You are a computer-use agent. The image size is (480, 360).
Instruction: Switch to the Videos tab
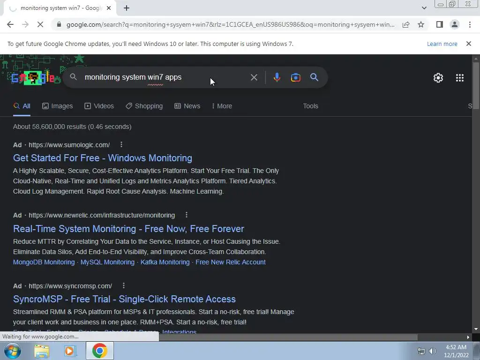click(99, 106)
